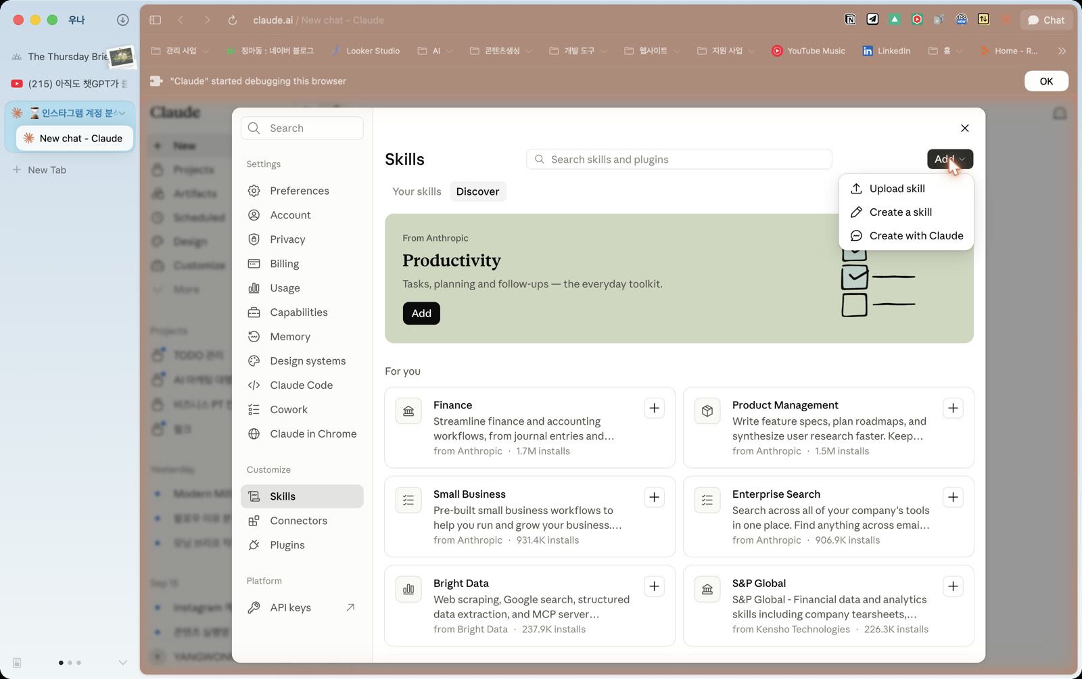Close the settings dialog
Screen dimensions: 1082x679
(964, 128)
